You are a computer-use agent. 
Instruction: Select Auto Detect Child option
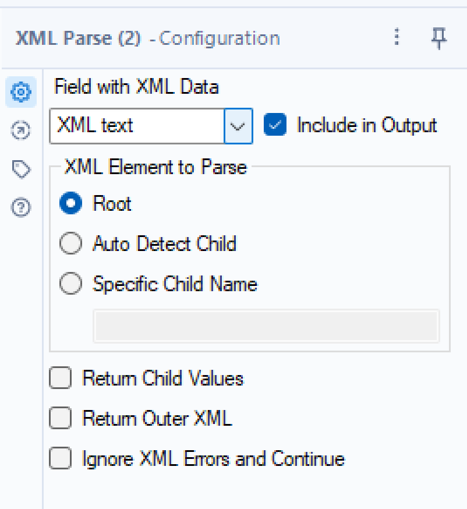71,243
